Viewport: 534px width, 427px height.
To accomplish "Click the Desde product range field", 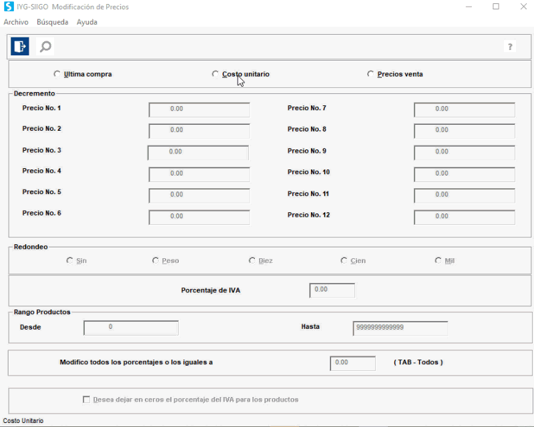I will point(131,328).
